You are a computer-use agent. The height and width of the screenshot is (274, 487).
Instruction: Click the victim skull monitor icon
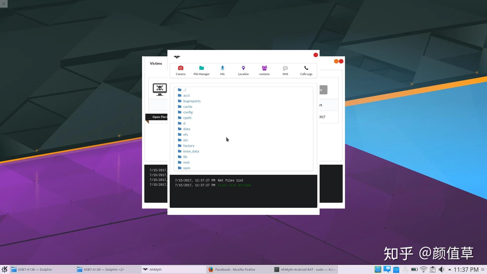point(160,89)
